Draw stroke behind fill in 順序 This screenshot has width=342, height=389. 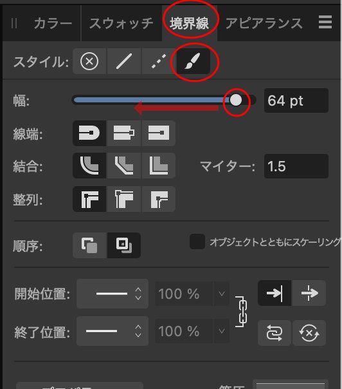point(89,245)
